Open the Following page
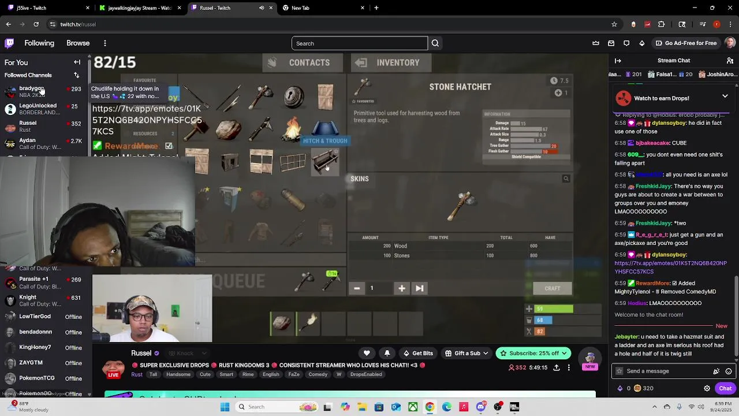The width and height of the screenshot is (739, 416). (x=39, y=43)
